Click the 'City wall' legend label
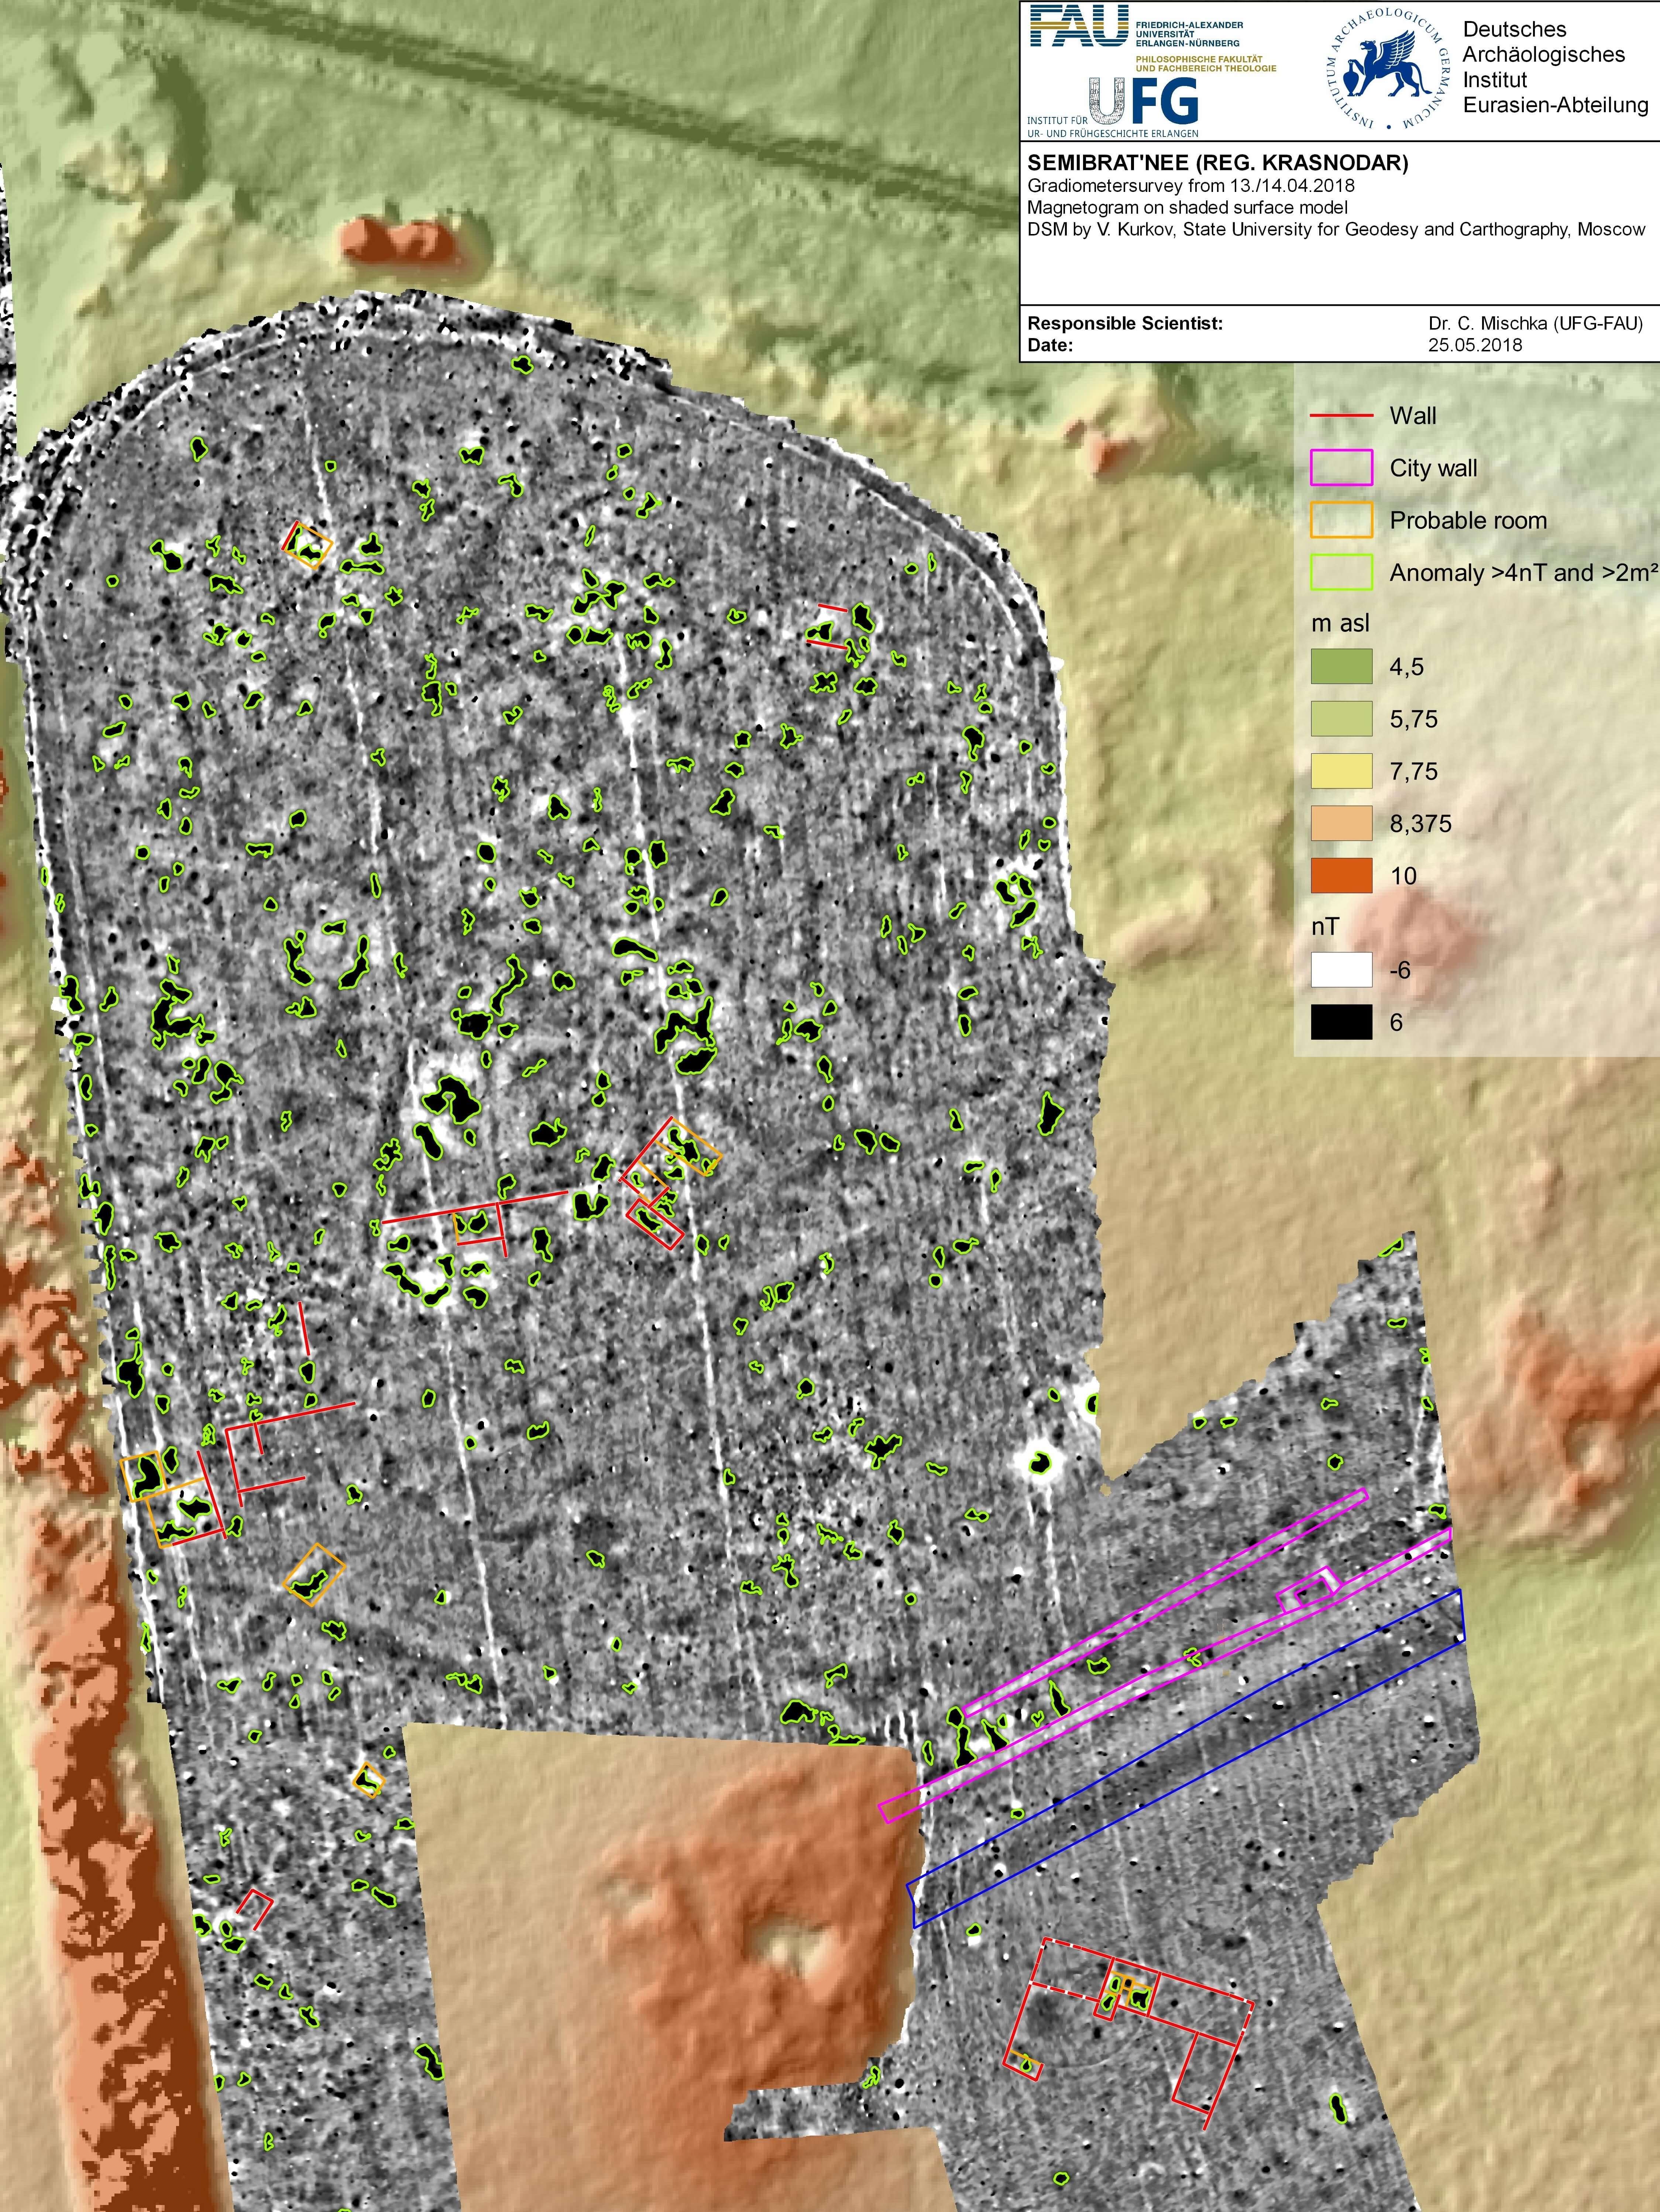Image resolution: width=1660 pixels, height=2212 pixels. [x=1433, y=468]
